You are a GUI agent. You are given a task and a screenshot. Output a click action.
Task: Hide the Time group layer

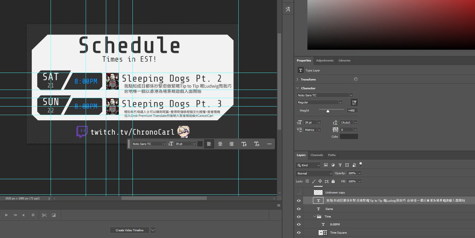299,217
